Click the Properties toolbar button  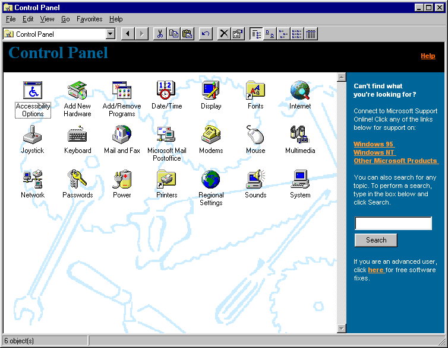pyautogui.click(x=238, y=34)
